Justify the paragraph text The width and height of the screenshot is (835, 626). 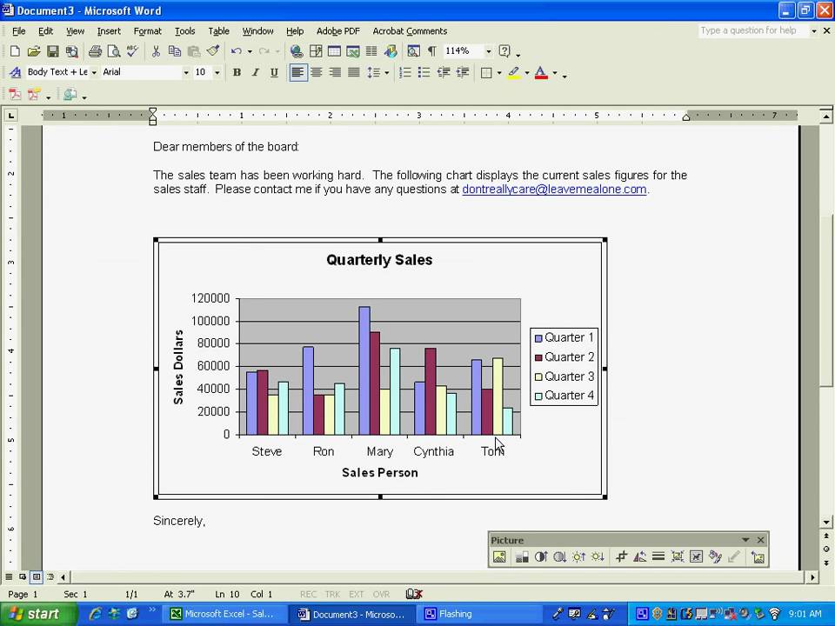354,72
